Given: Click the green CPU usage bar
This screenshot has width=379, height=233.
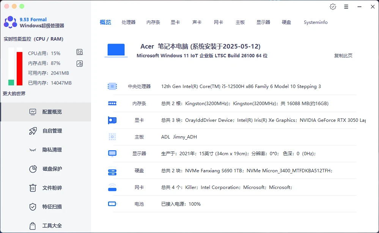Looking at the screenshot, I should (11, 82).
